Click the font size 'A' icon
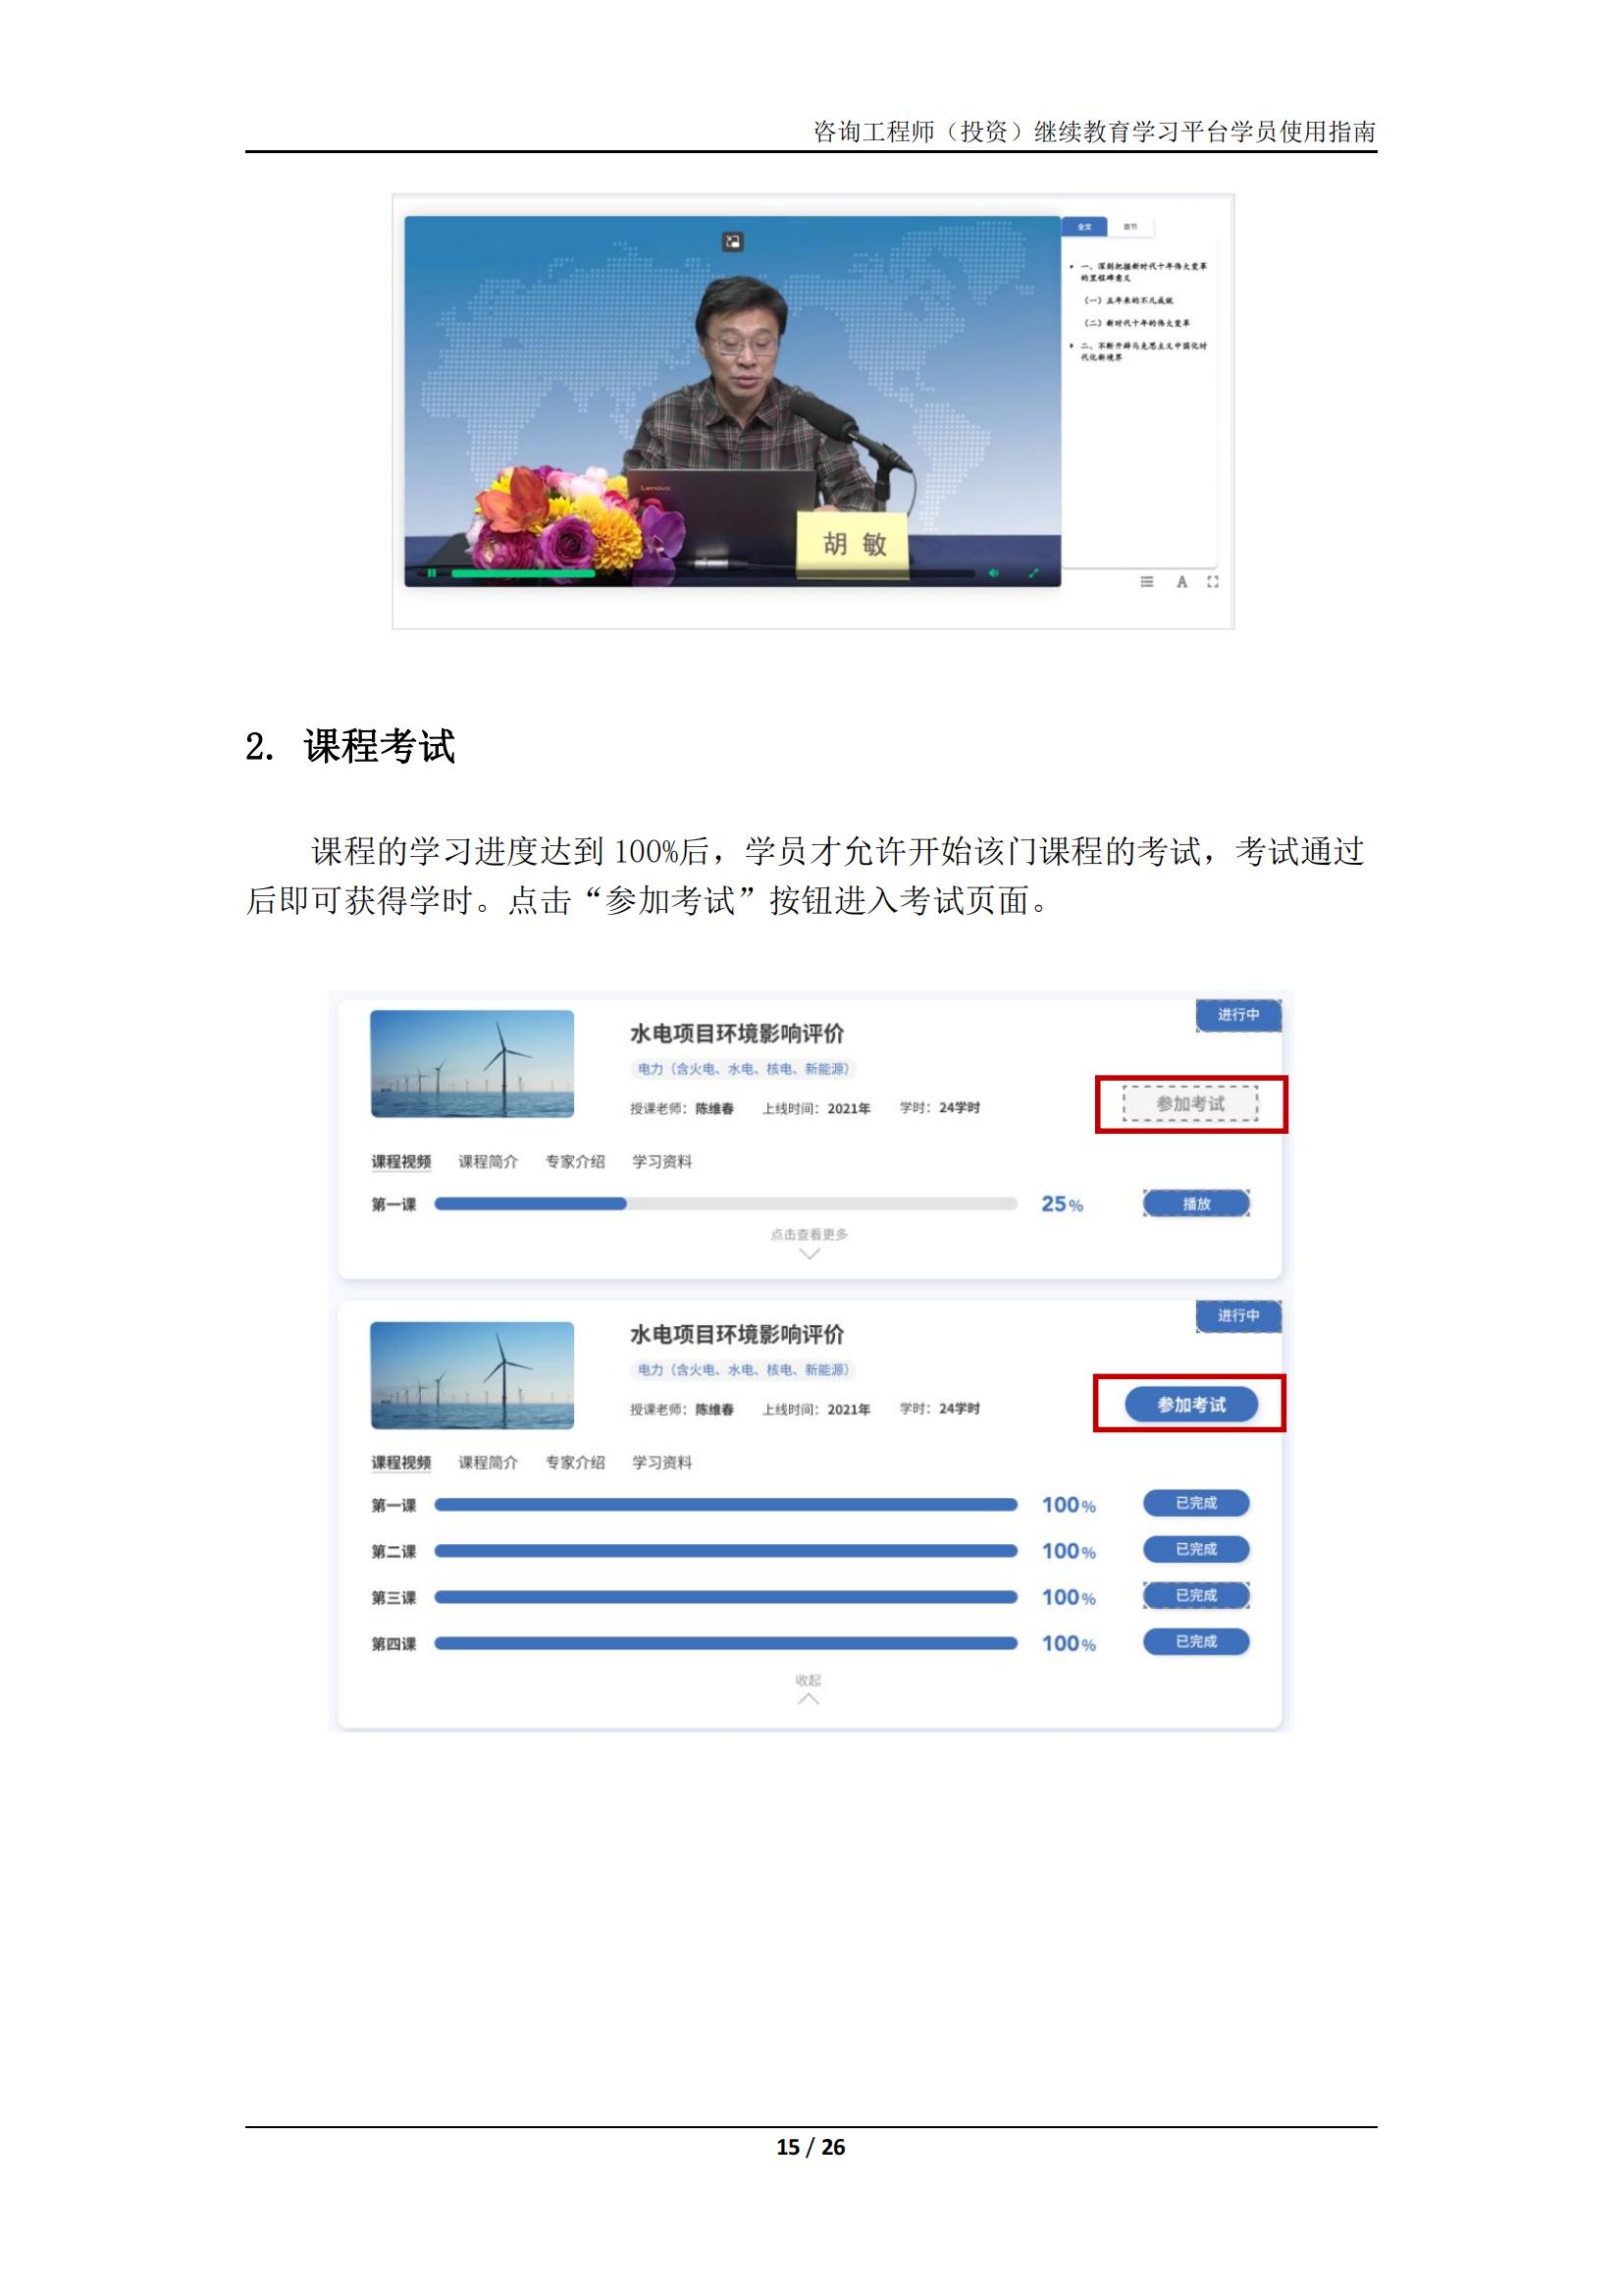This screenshot has width=1623, height=2296. tap(1181, 582)
